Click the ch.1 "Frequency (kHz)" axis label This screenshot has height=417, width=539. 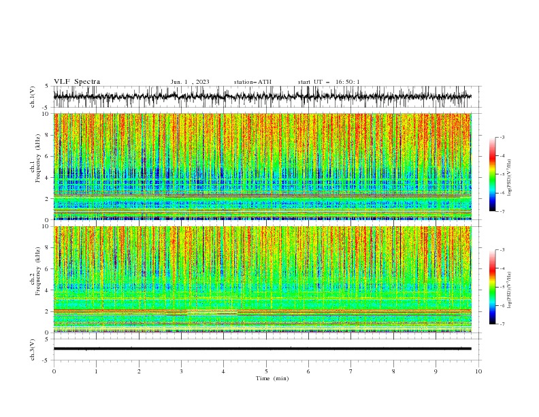(38, 159)
